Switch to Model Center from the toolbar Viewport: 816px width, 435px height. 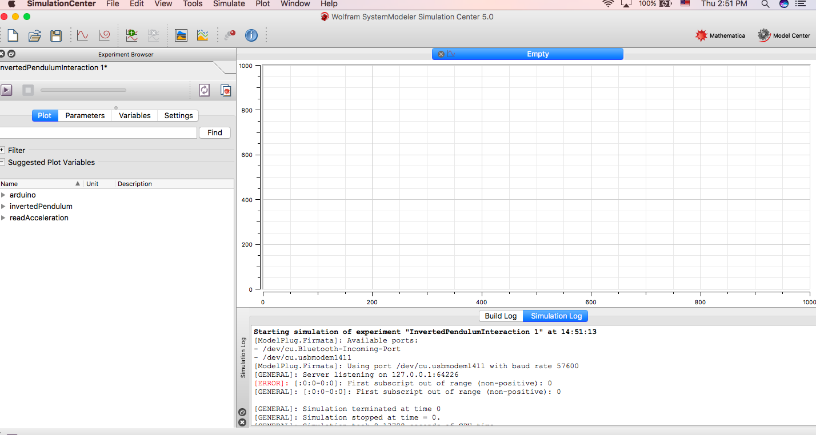pos(784,35)
